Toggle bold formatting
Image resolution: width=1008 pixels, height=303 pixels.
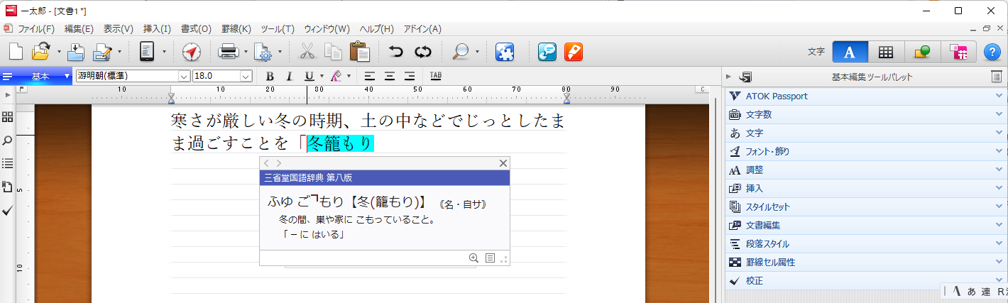(270, 76)
